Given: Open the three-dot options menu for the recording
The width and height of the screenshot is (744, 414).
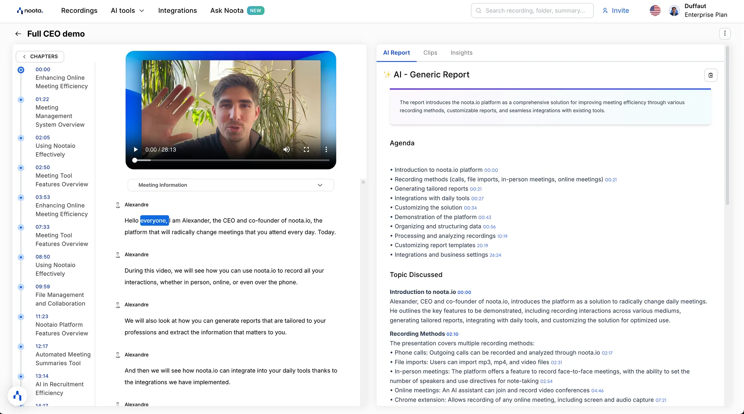Looking at the screenshot, I should (725, 34).
